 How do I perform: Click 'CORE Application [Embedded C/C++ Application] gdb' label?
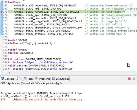click(31, 83)
